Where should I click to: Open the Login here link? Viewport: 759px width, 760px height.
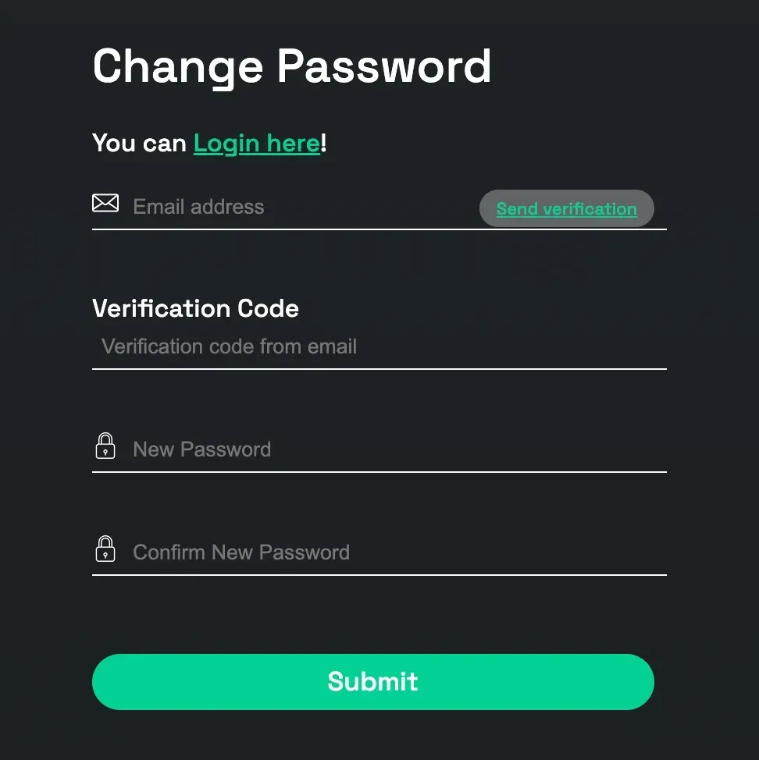[257, 144]
